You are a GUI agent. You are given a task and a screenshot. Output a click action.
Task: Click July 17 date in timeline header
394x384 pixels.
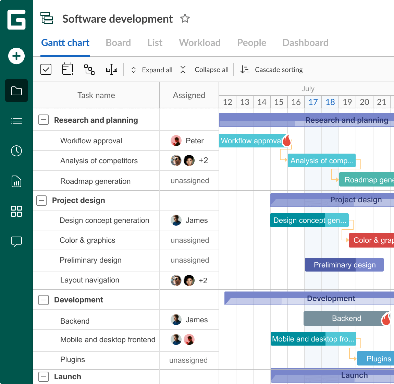pos(313,102)
